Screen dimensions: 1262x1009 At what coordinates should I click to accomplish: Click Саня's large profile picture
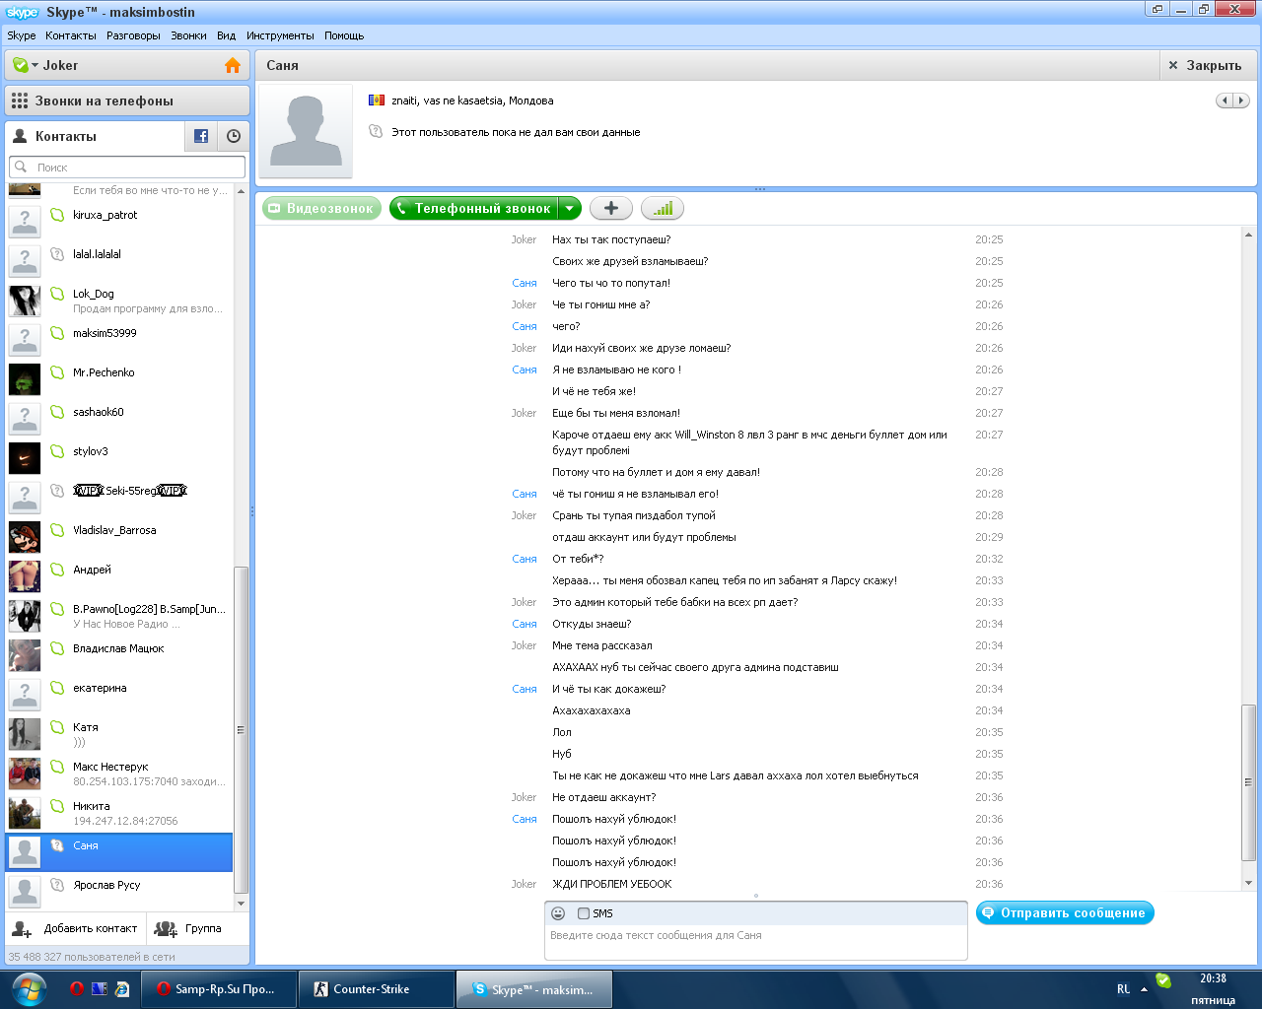tap(306, 131)
